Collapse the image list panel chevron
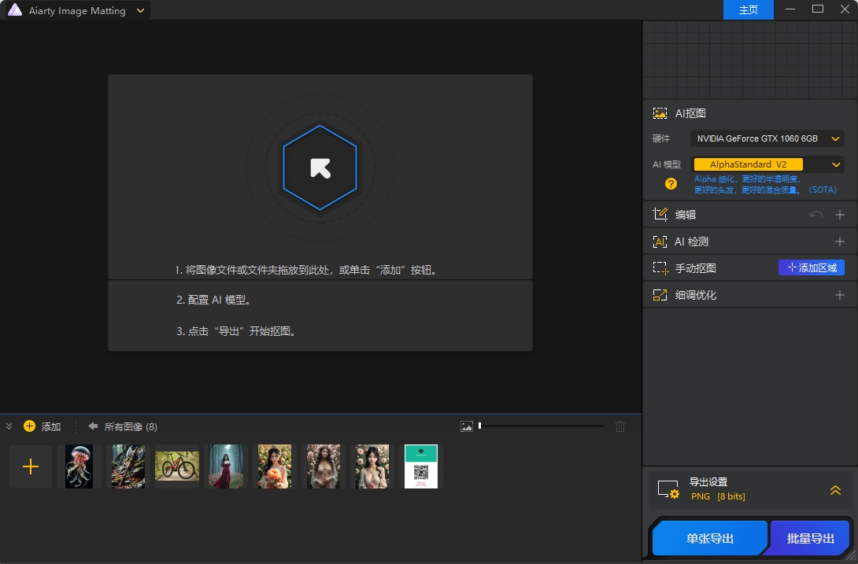Image resolution: width=858 pixels, height=564 pixels. tap(9, 426)
